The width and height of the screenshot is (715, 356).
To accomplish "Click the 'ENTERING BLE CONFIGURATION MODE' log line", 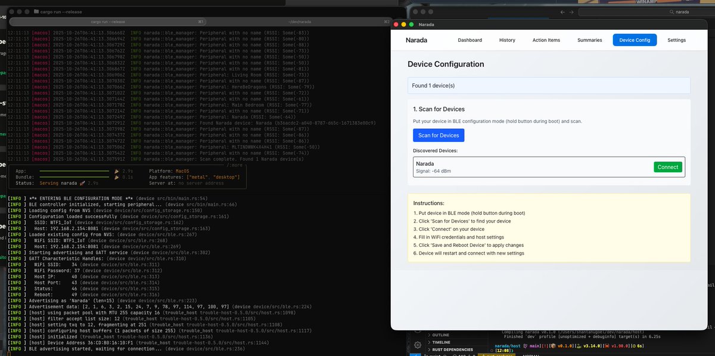I will click(x=108, y=198).
